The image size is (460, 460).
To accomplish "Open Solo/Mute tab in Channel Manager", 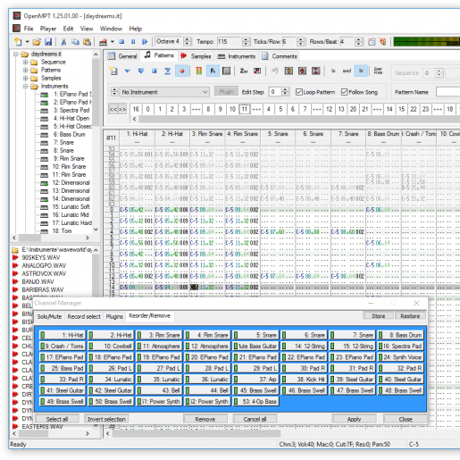I will tap(49, 316).
